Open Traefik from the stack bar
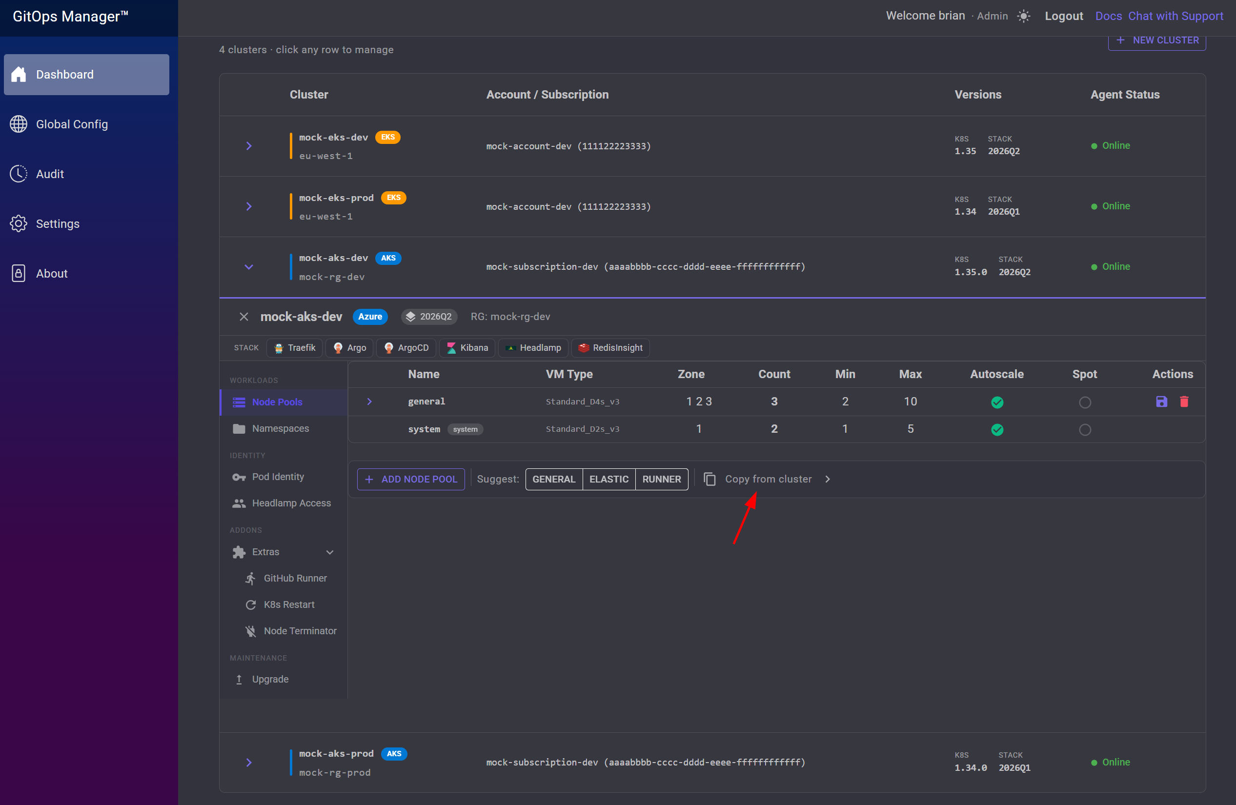This screenshot has height=805, width=1236. pos(294,348)
